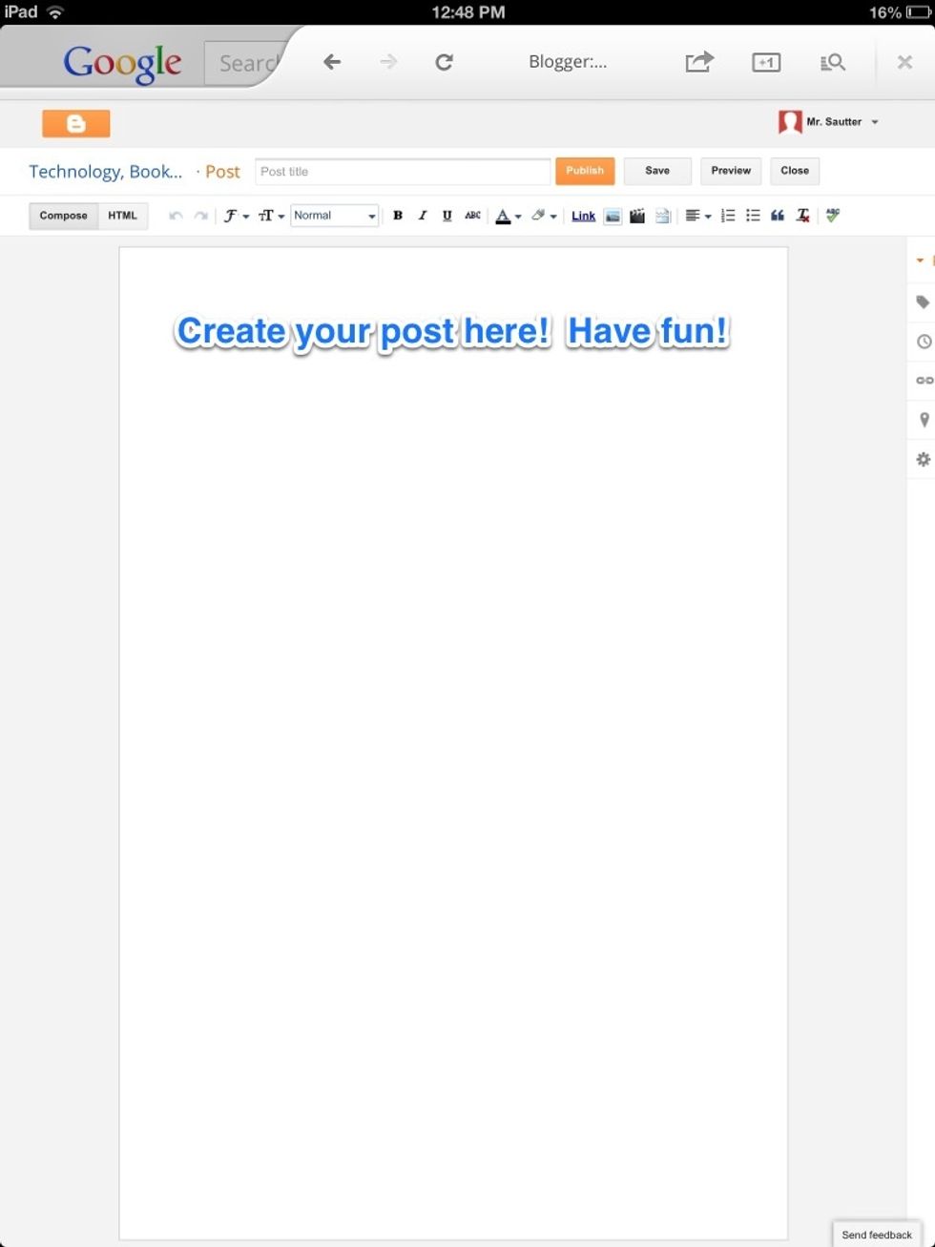This screenshot has width=935, height=1247.
Task: Open the font size dropdown
Action: [271, 216]
